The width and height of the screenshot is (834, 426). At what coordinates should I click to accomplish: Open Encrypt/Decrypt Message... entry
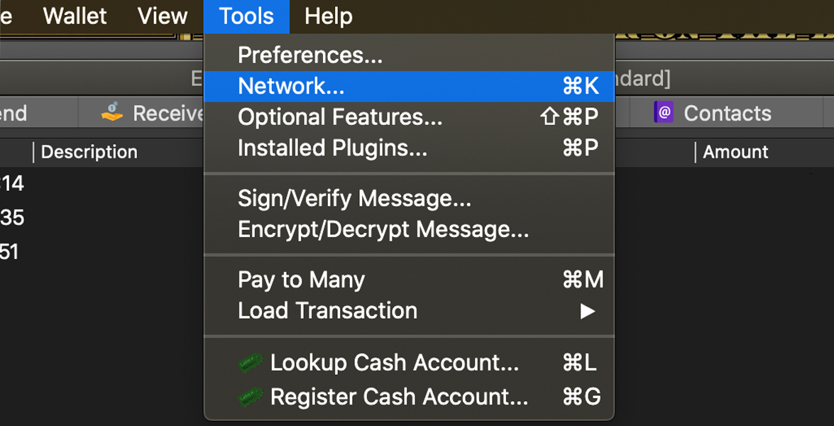383,230
